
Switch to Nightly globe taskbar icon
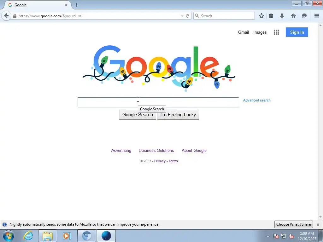click(x=106, y=236)
